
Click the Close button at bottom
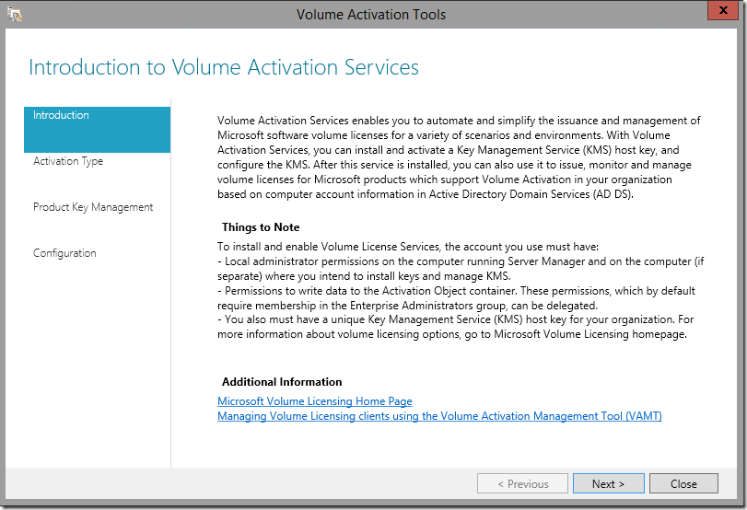(x=683, y=484)
